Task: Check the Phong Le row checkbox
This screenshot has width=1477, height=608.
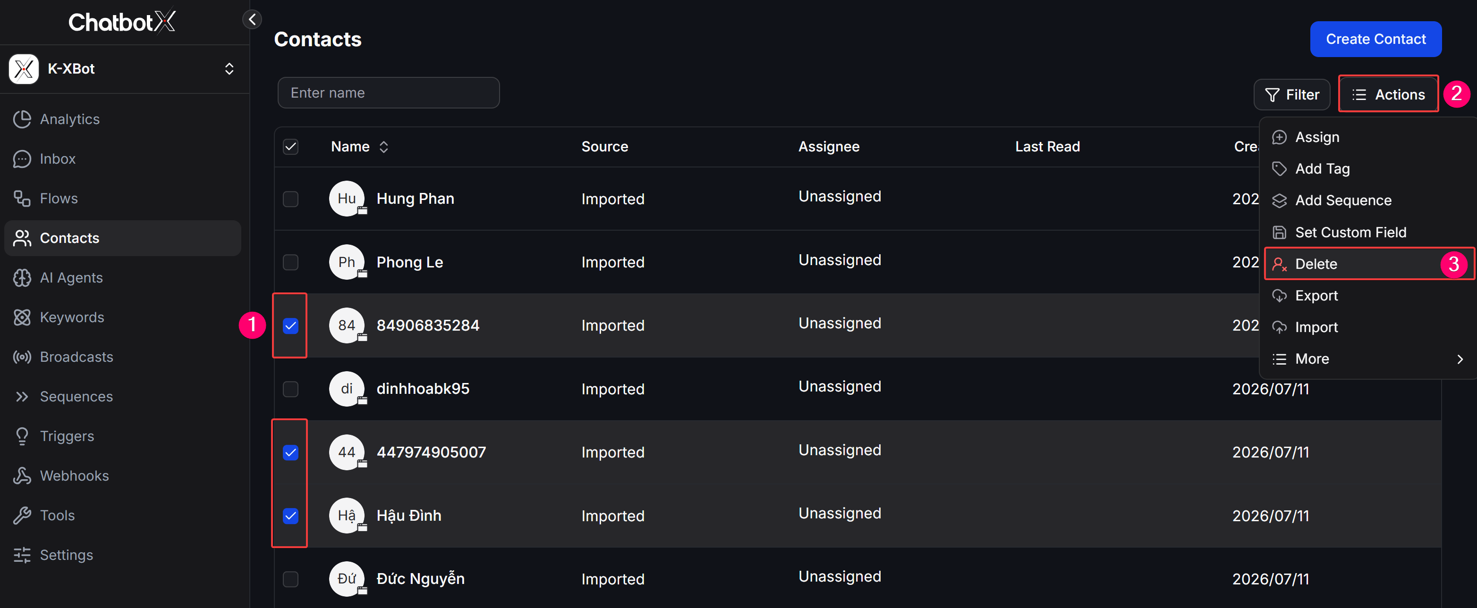Action: (291, 262)
